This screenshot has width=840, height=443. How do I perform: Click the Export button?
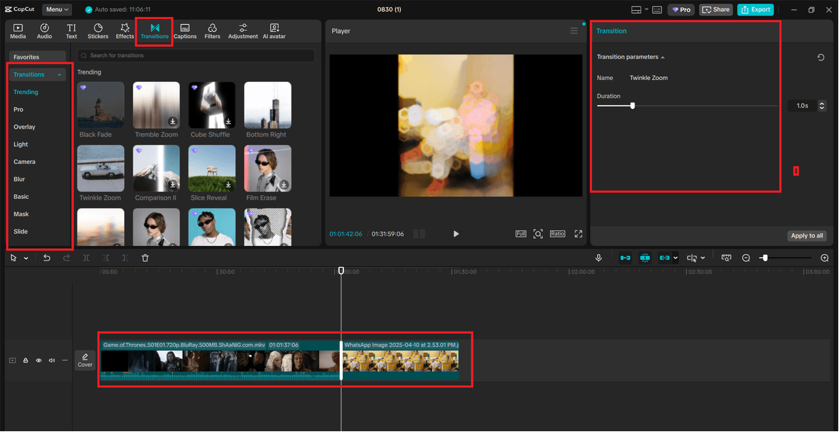coord(755,10)
